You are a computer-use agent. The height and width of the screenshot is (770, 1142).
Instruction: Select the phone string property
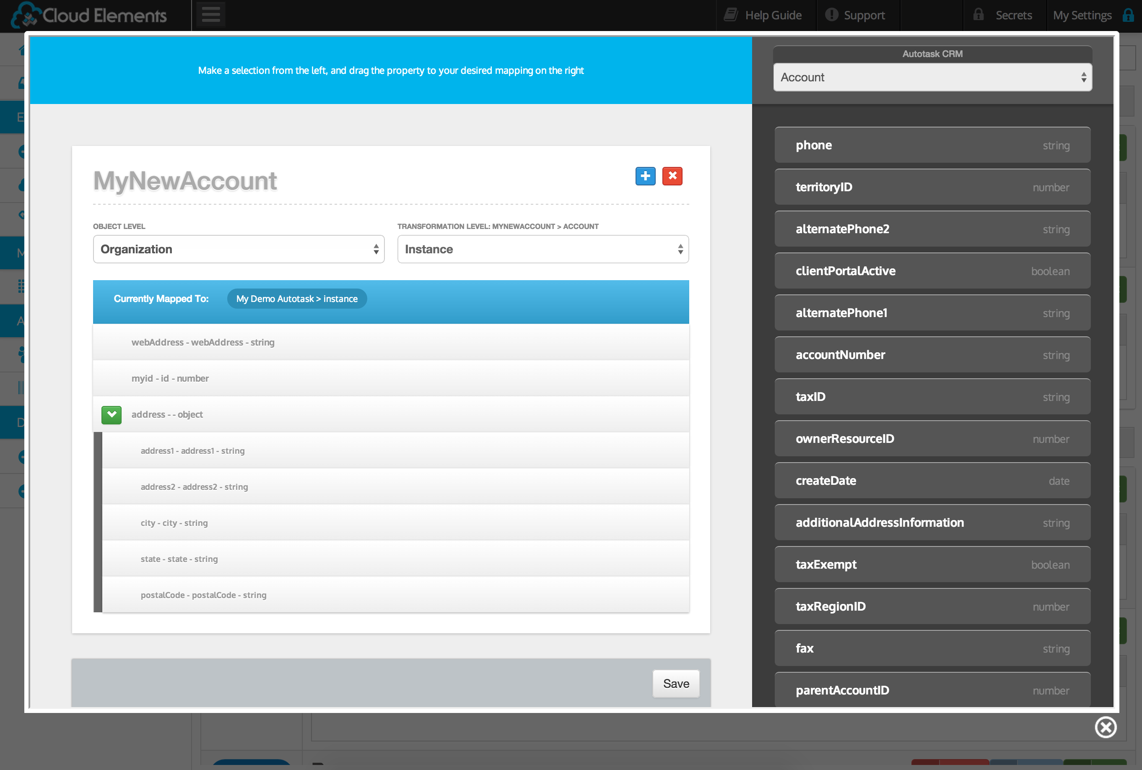932,145
